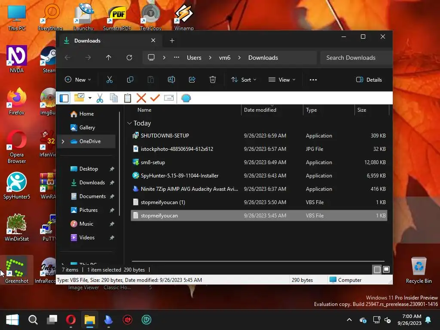Open the Sort dropdown
The image size is (440, 330).
click(x=244, y=79)
